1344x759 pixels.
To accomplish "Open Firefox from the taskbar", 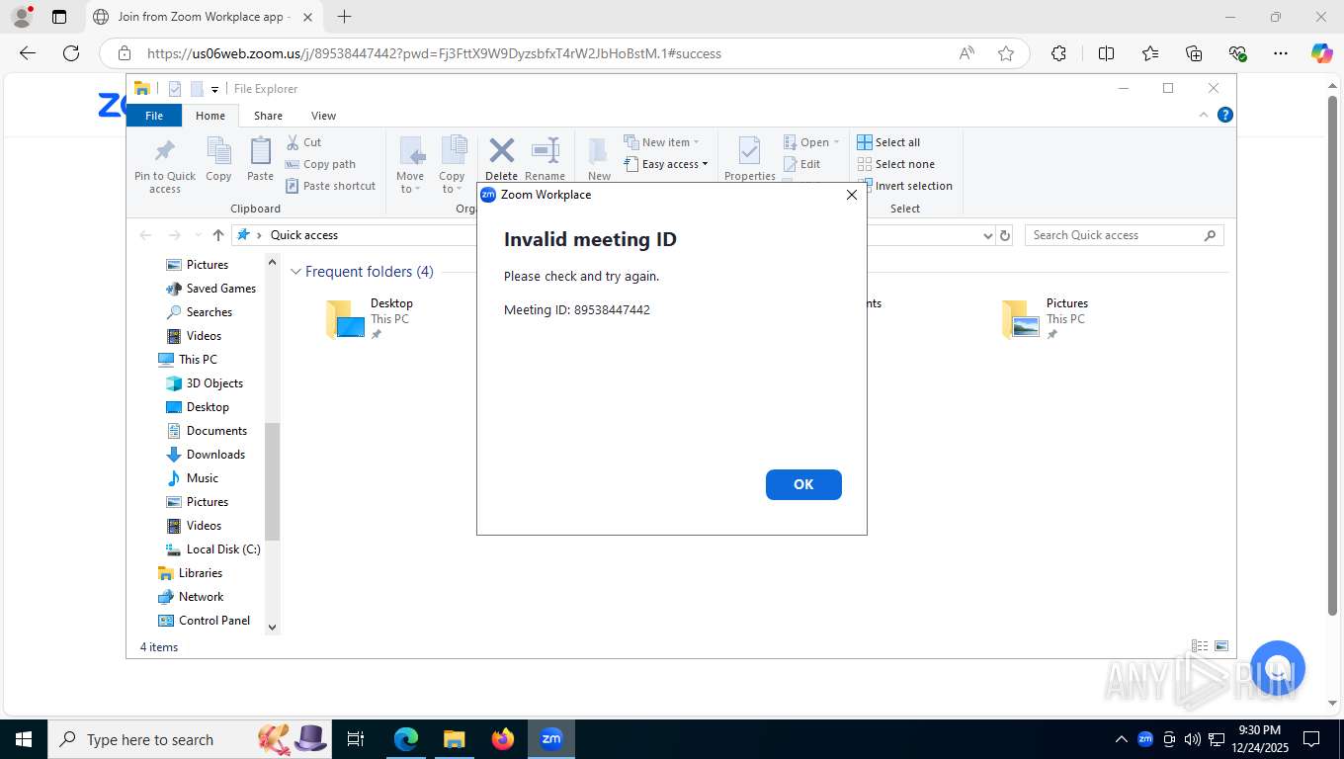I will pos(503,738).
